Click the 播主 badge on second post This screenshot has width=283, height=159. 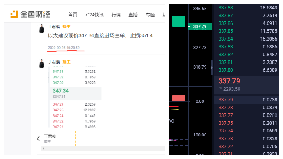pos(66,62)
